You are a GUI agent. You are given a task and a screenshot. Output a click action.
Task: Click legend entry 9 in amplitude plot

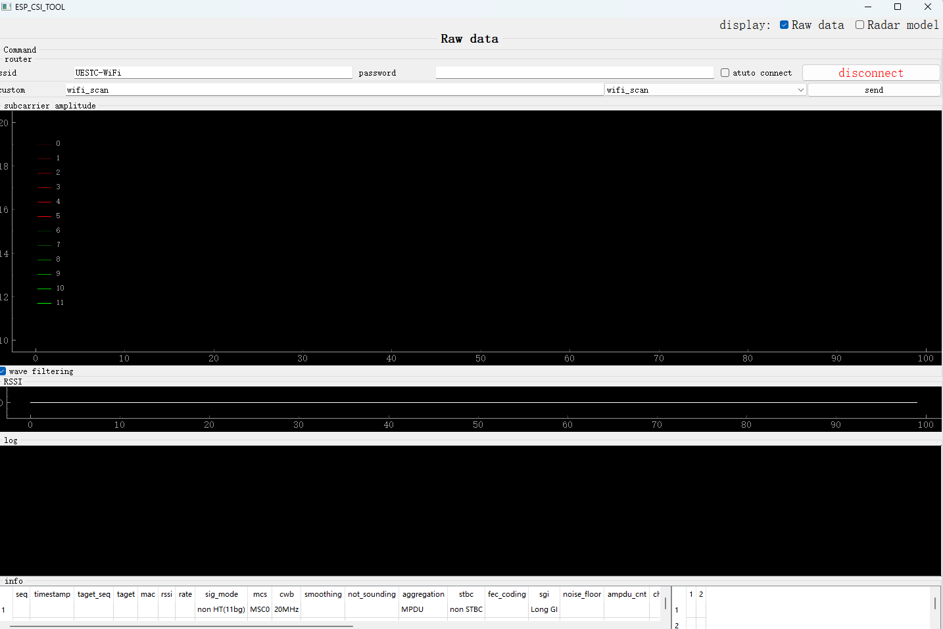[x=49, y=273]
